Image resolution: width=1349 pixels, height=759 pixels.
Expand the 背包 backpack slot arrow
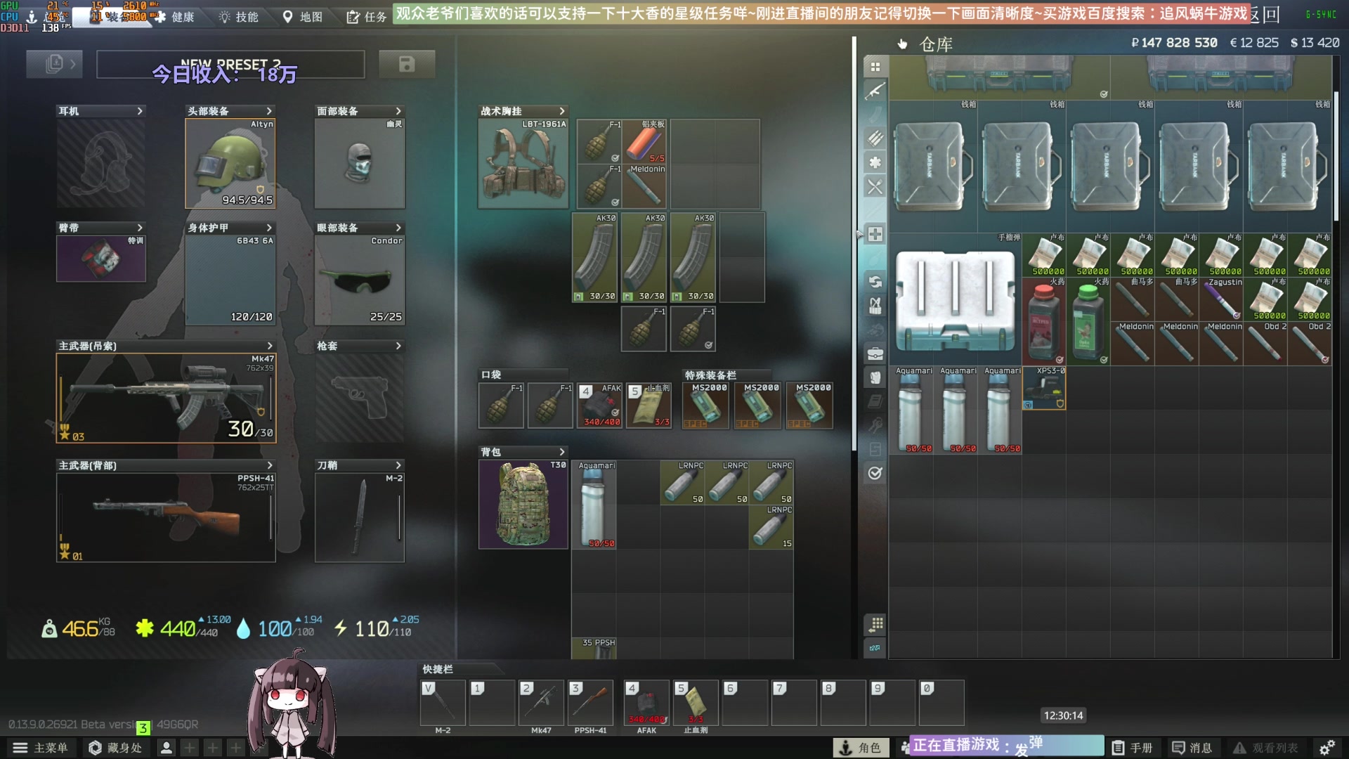561,452
